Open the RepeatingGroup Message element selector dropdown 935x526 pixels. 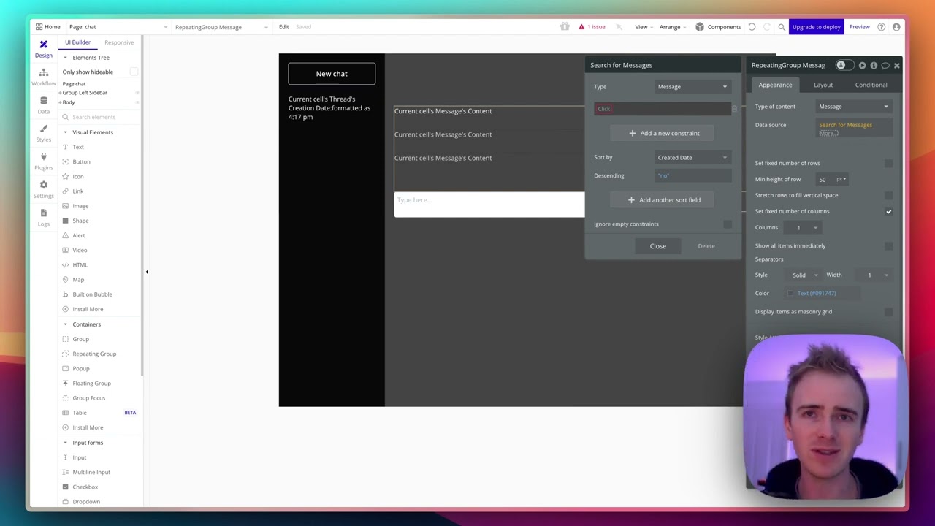(x=221, y=27)
